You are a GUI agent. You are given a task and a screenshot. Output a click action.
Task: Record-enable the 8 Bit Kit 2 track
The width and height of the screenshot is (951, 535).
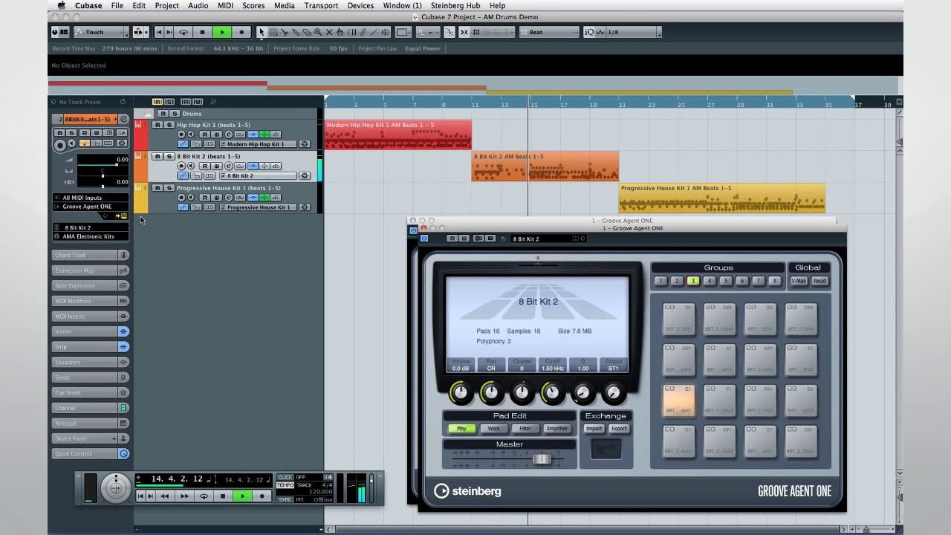tap(181, 166)
